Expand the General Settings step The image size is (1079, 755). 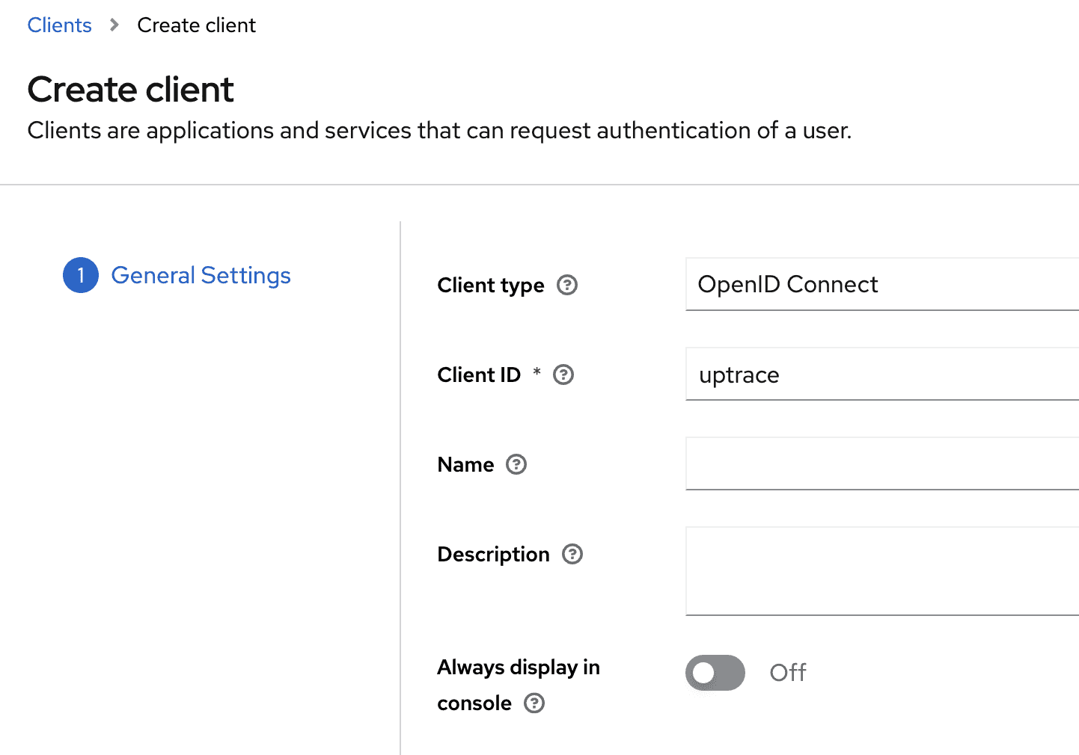(201, 275)
